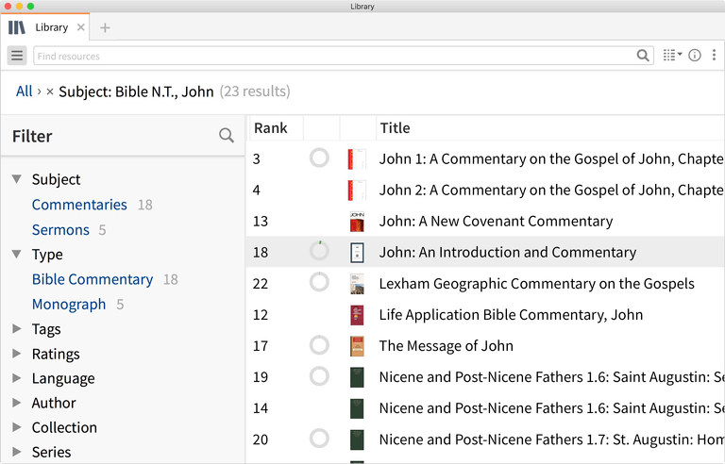This screenshot has width=725, height=464.
Task: Click cover of John: An Introduction and Commentary
Action: [x=357, y=253]
